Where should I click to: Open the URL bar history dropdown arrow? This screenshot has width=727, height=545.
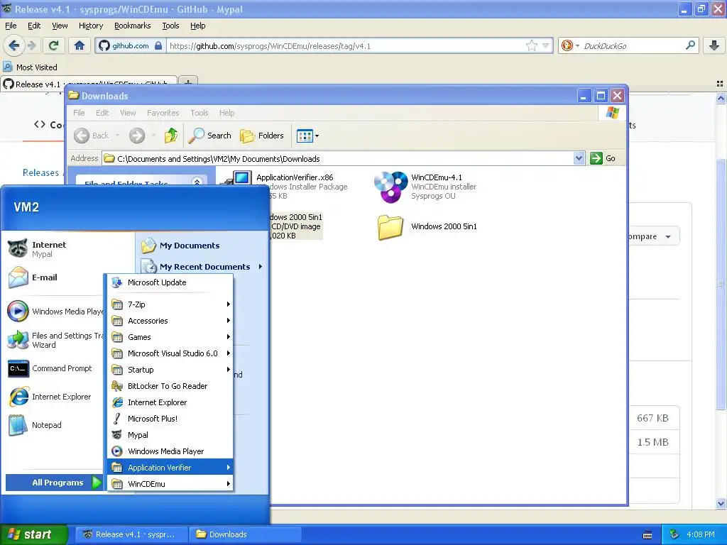(546, 45)
